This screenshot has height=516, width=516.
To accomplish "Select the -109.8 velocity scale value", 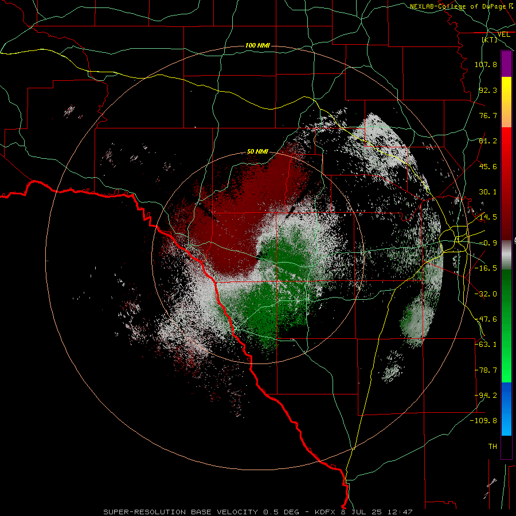I will click(484, 421).
